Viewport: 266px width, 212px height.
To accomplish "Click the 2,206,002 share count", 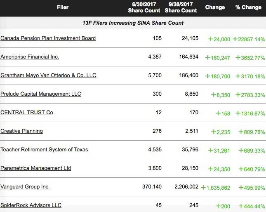I will pyautogui.click(x=186, y=187).
